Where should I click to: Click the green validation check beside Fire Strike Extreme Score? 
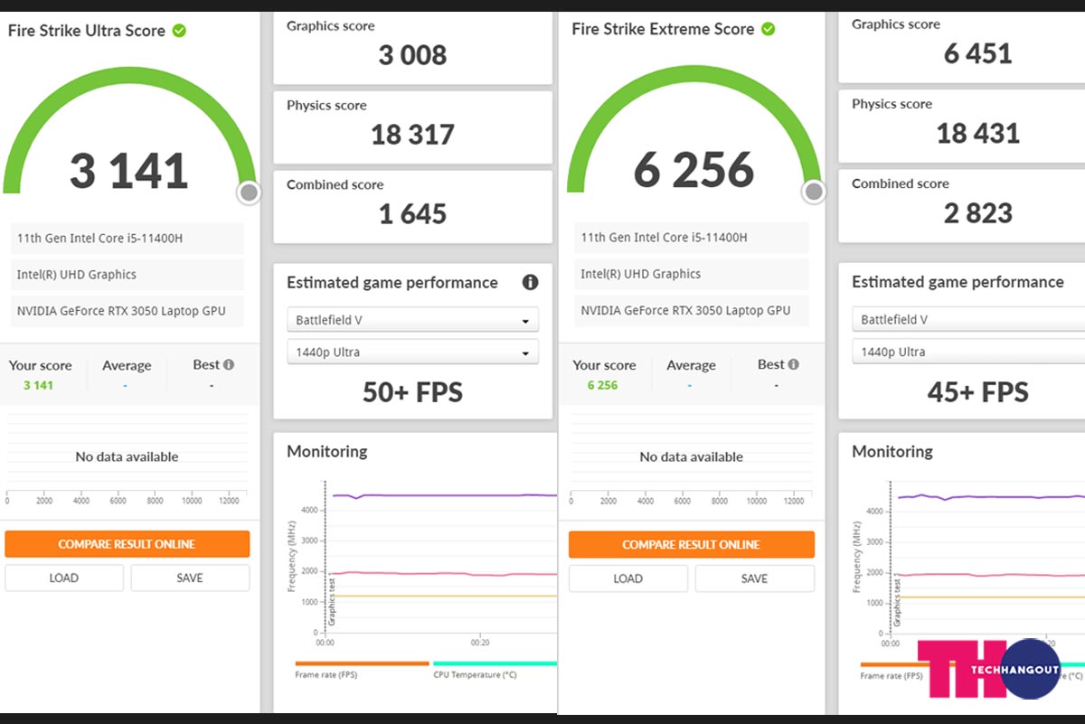[x=768, y=29]
